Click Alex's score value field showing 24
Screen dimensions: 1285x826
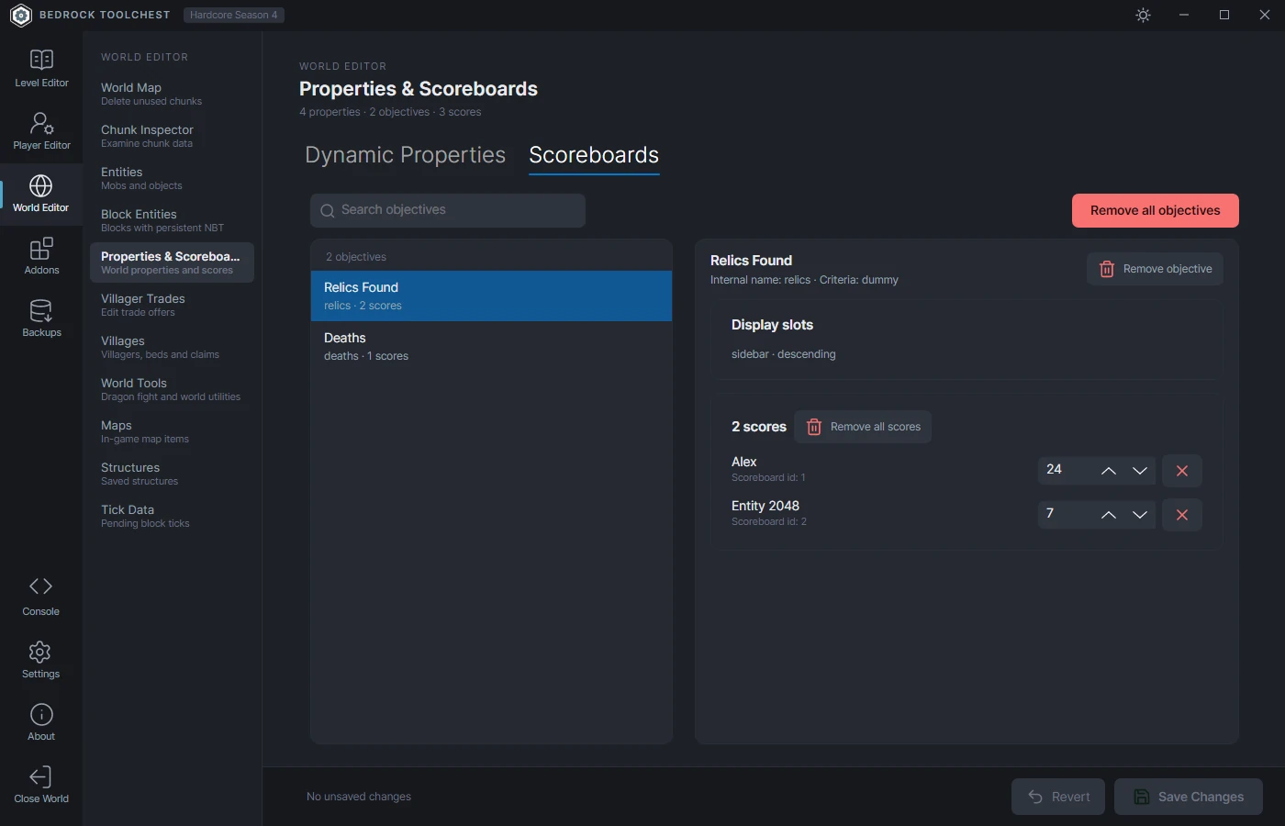pos(1065,470)
